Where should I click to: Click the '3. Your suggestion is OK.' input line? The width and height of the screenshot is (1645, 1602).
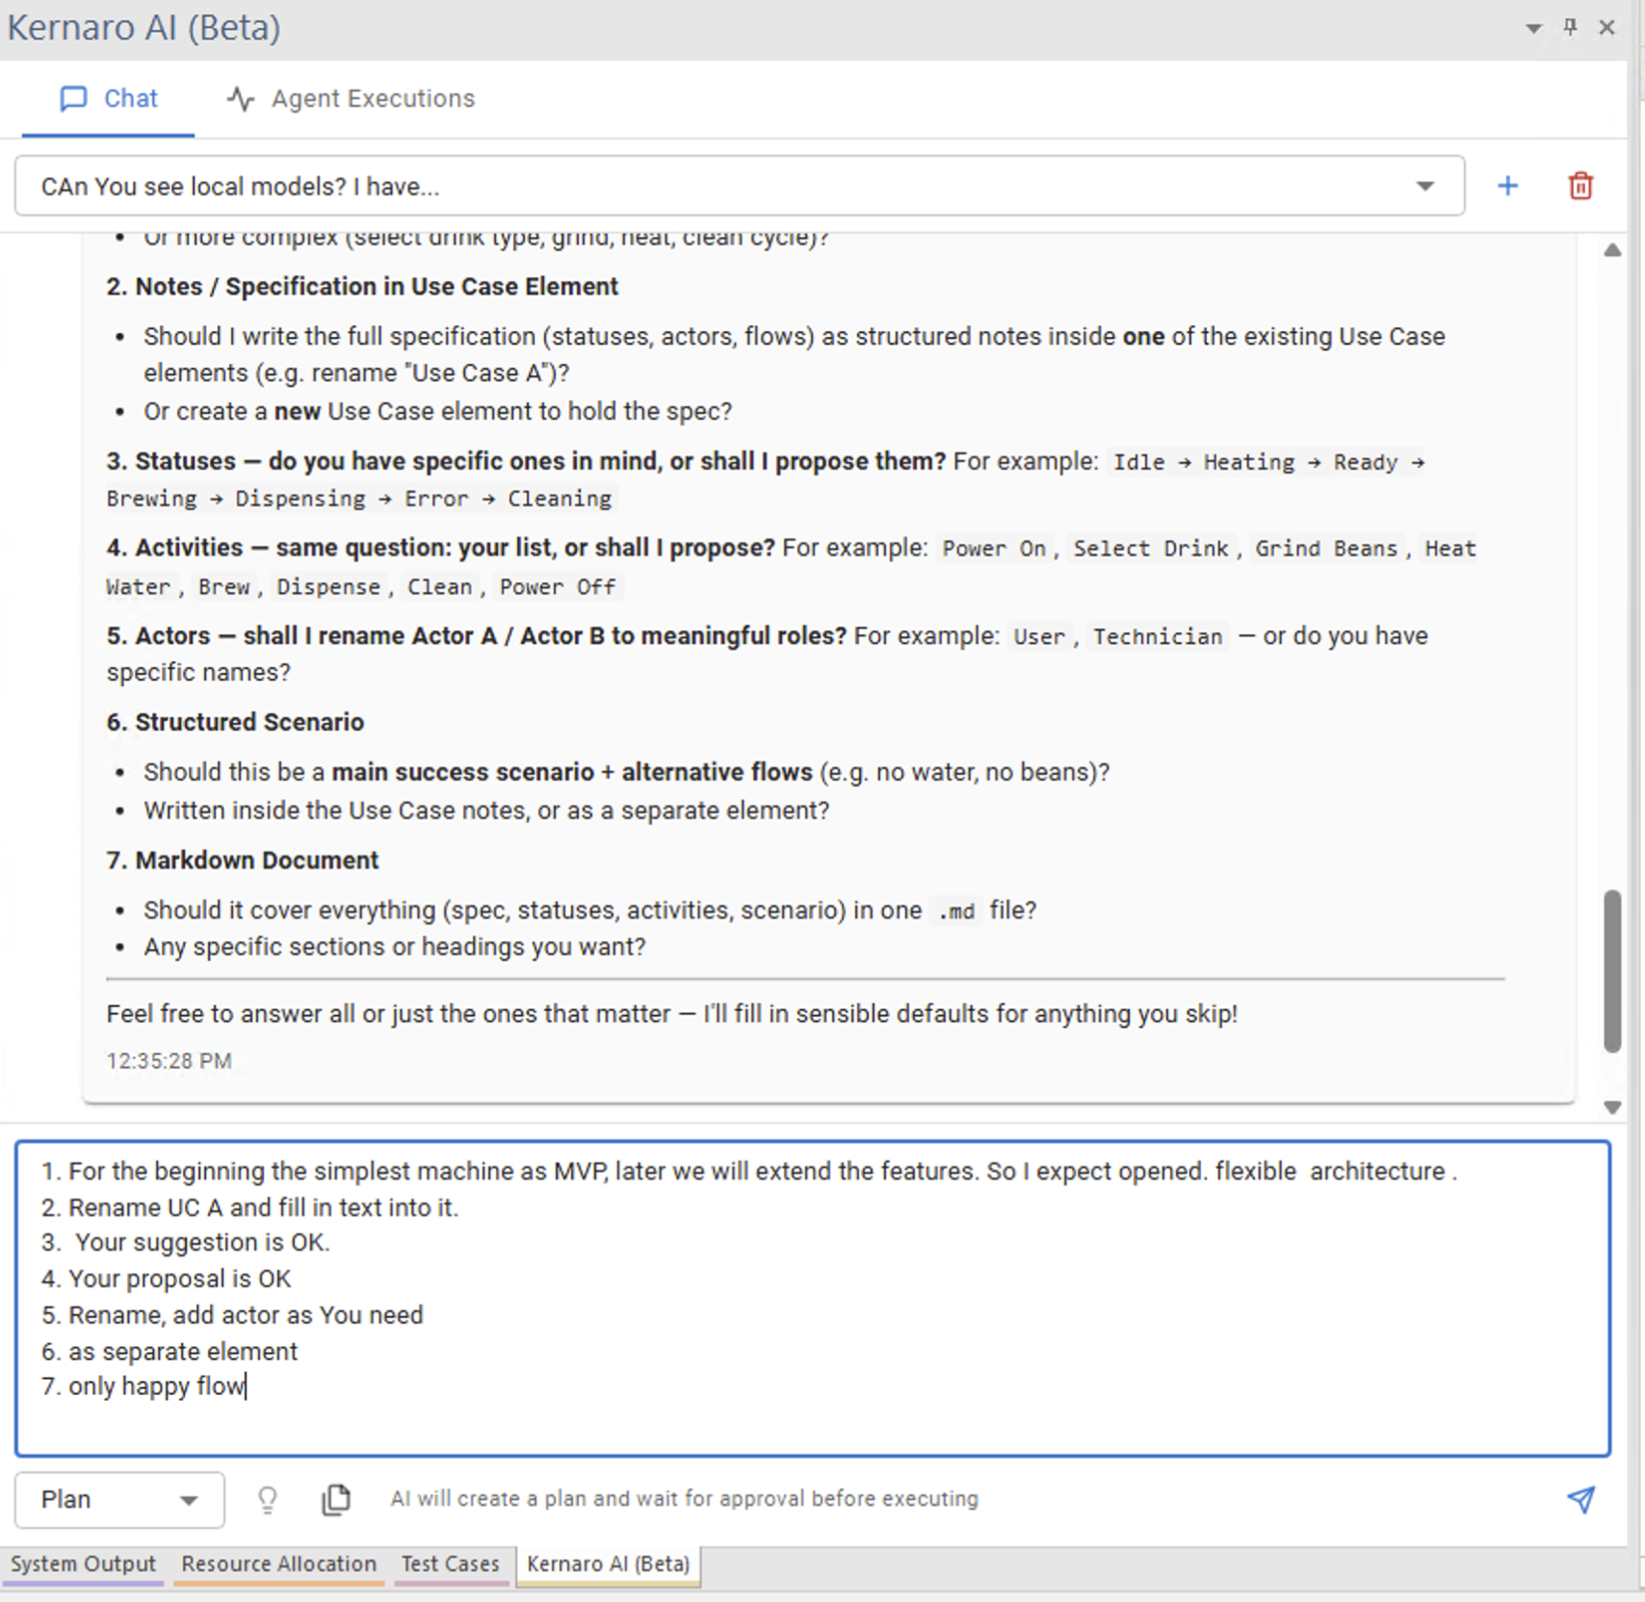185,1243
